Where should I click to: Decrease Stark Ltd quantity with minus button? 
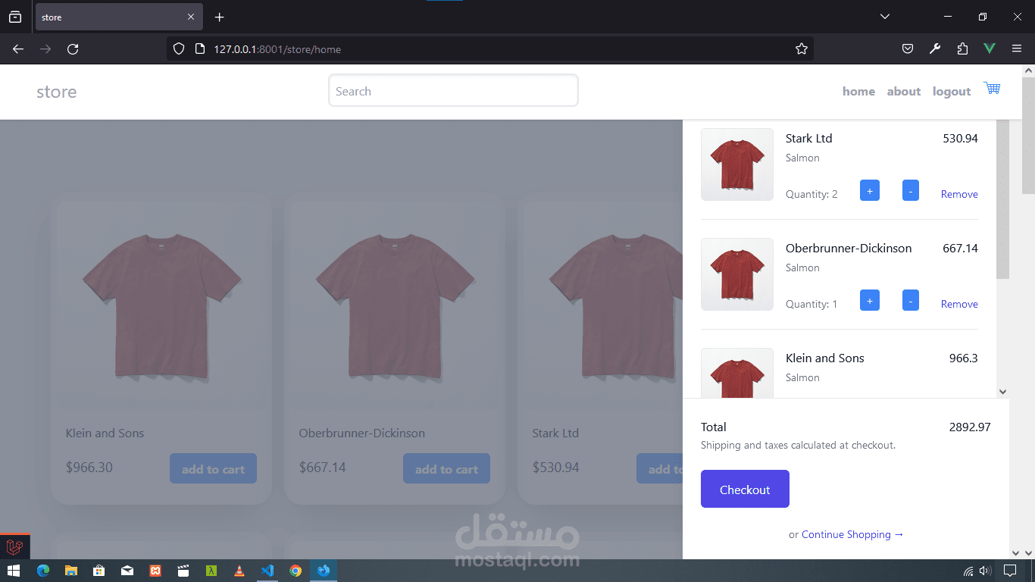click(911, 190)
